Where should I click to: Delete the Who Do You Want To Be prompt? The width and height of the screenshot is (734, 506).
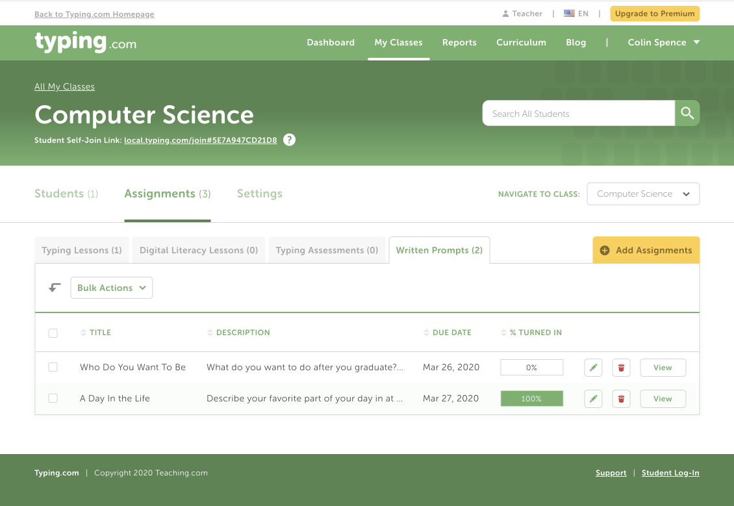(x=620, y=367)
